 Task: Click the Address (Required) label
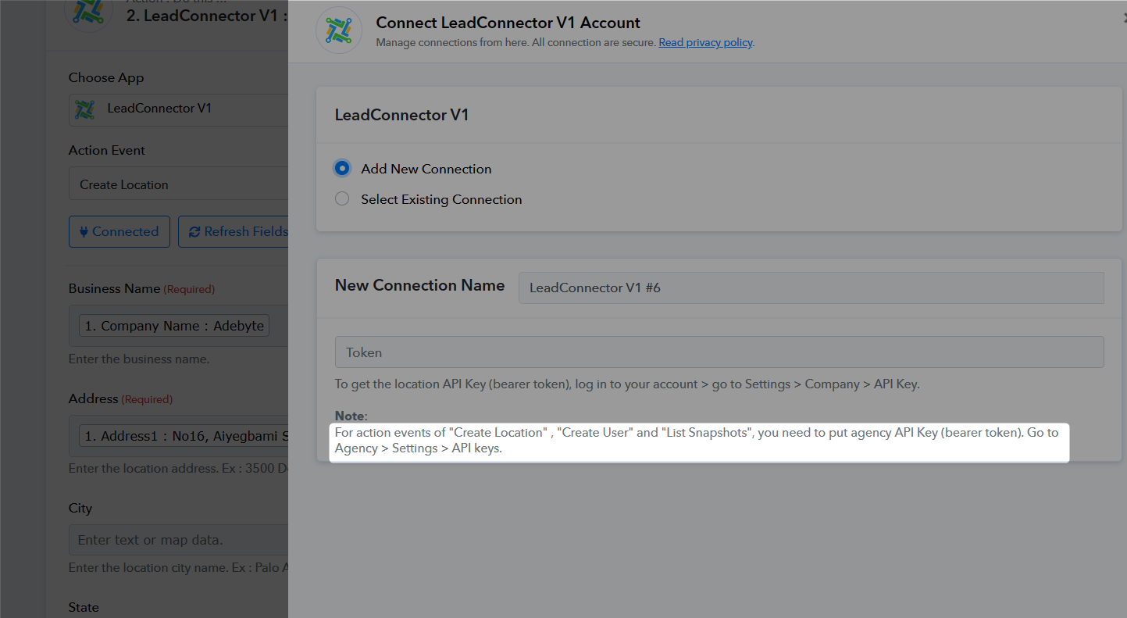click(120, 399)
